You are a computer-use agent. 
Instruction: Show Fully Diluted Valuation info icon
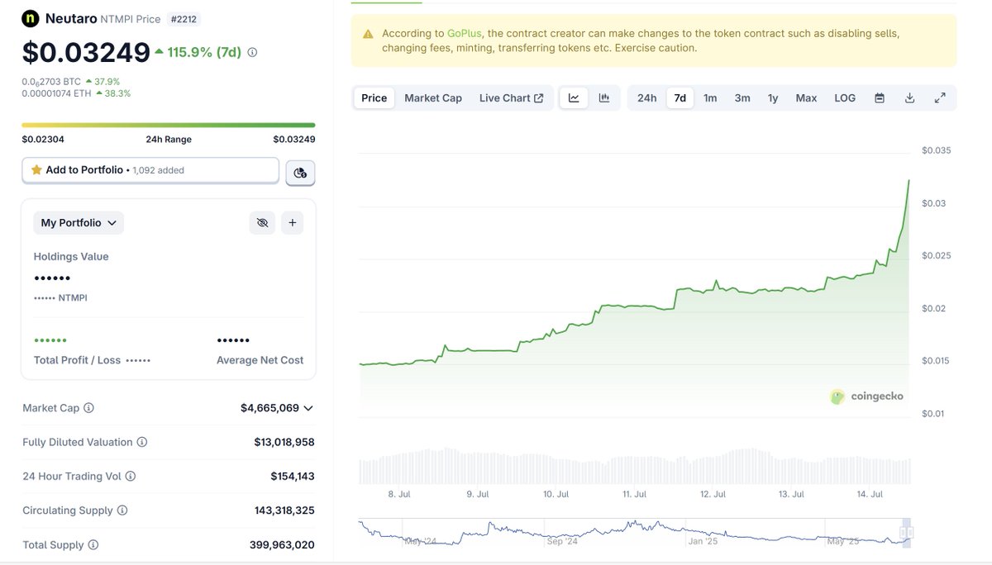coord(142,442)
